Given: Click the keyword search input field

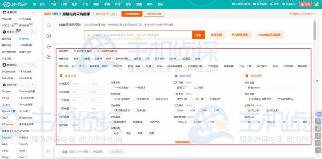Looking at the screenshot, I should pyautogui.click(x=138, y=35).
